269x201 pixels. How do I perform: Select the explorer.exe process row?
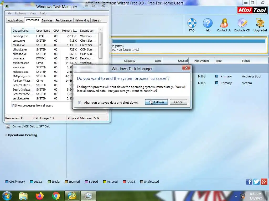55,63
